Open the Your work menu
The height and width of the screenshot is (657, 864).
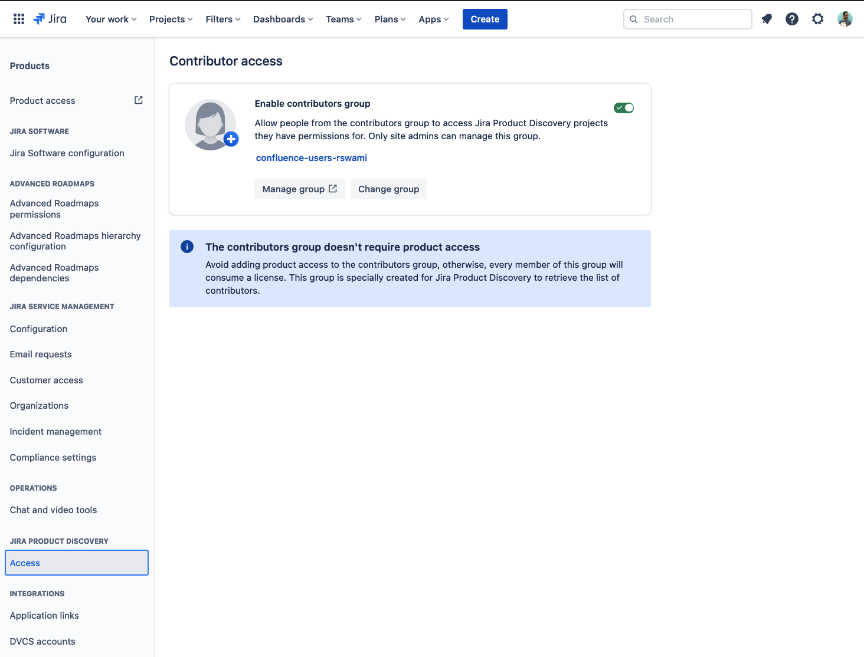tap(110, 19)
